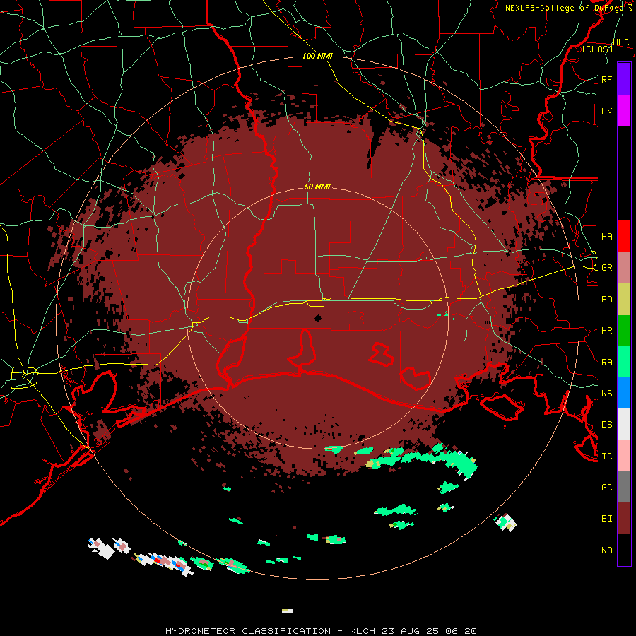This screenshot has width=636, height=636.
Task: Click the 'WS' legend label
Action: 606,394
